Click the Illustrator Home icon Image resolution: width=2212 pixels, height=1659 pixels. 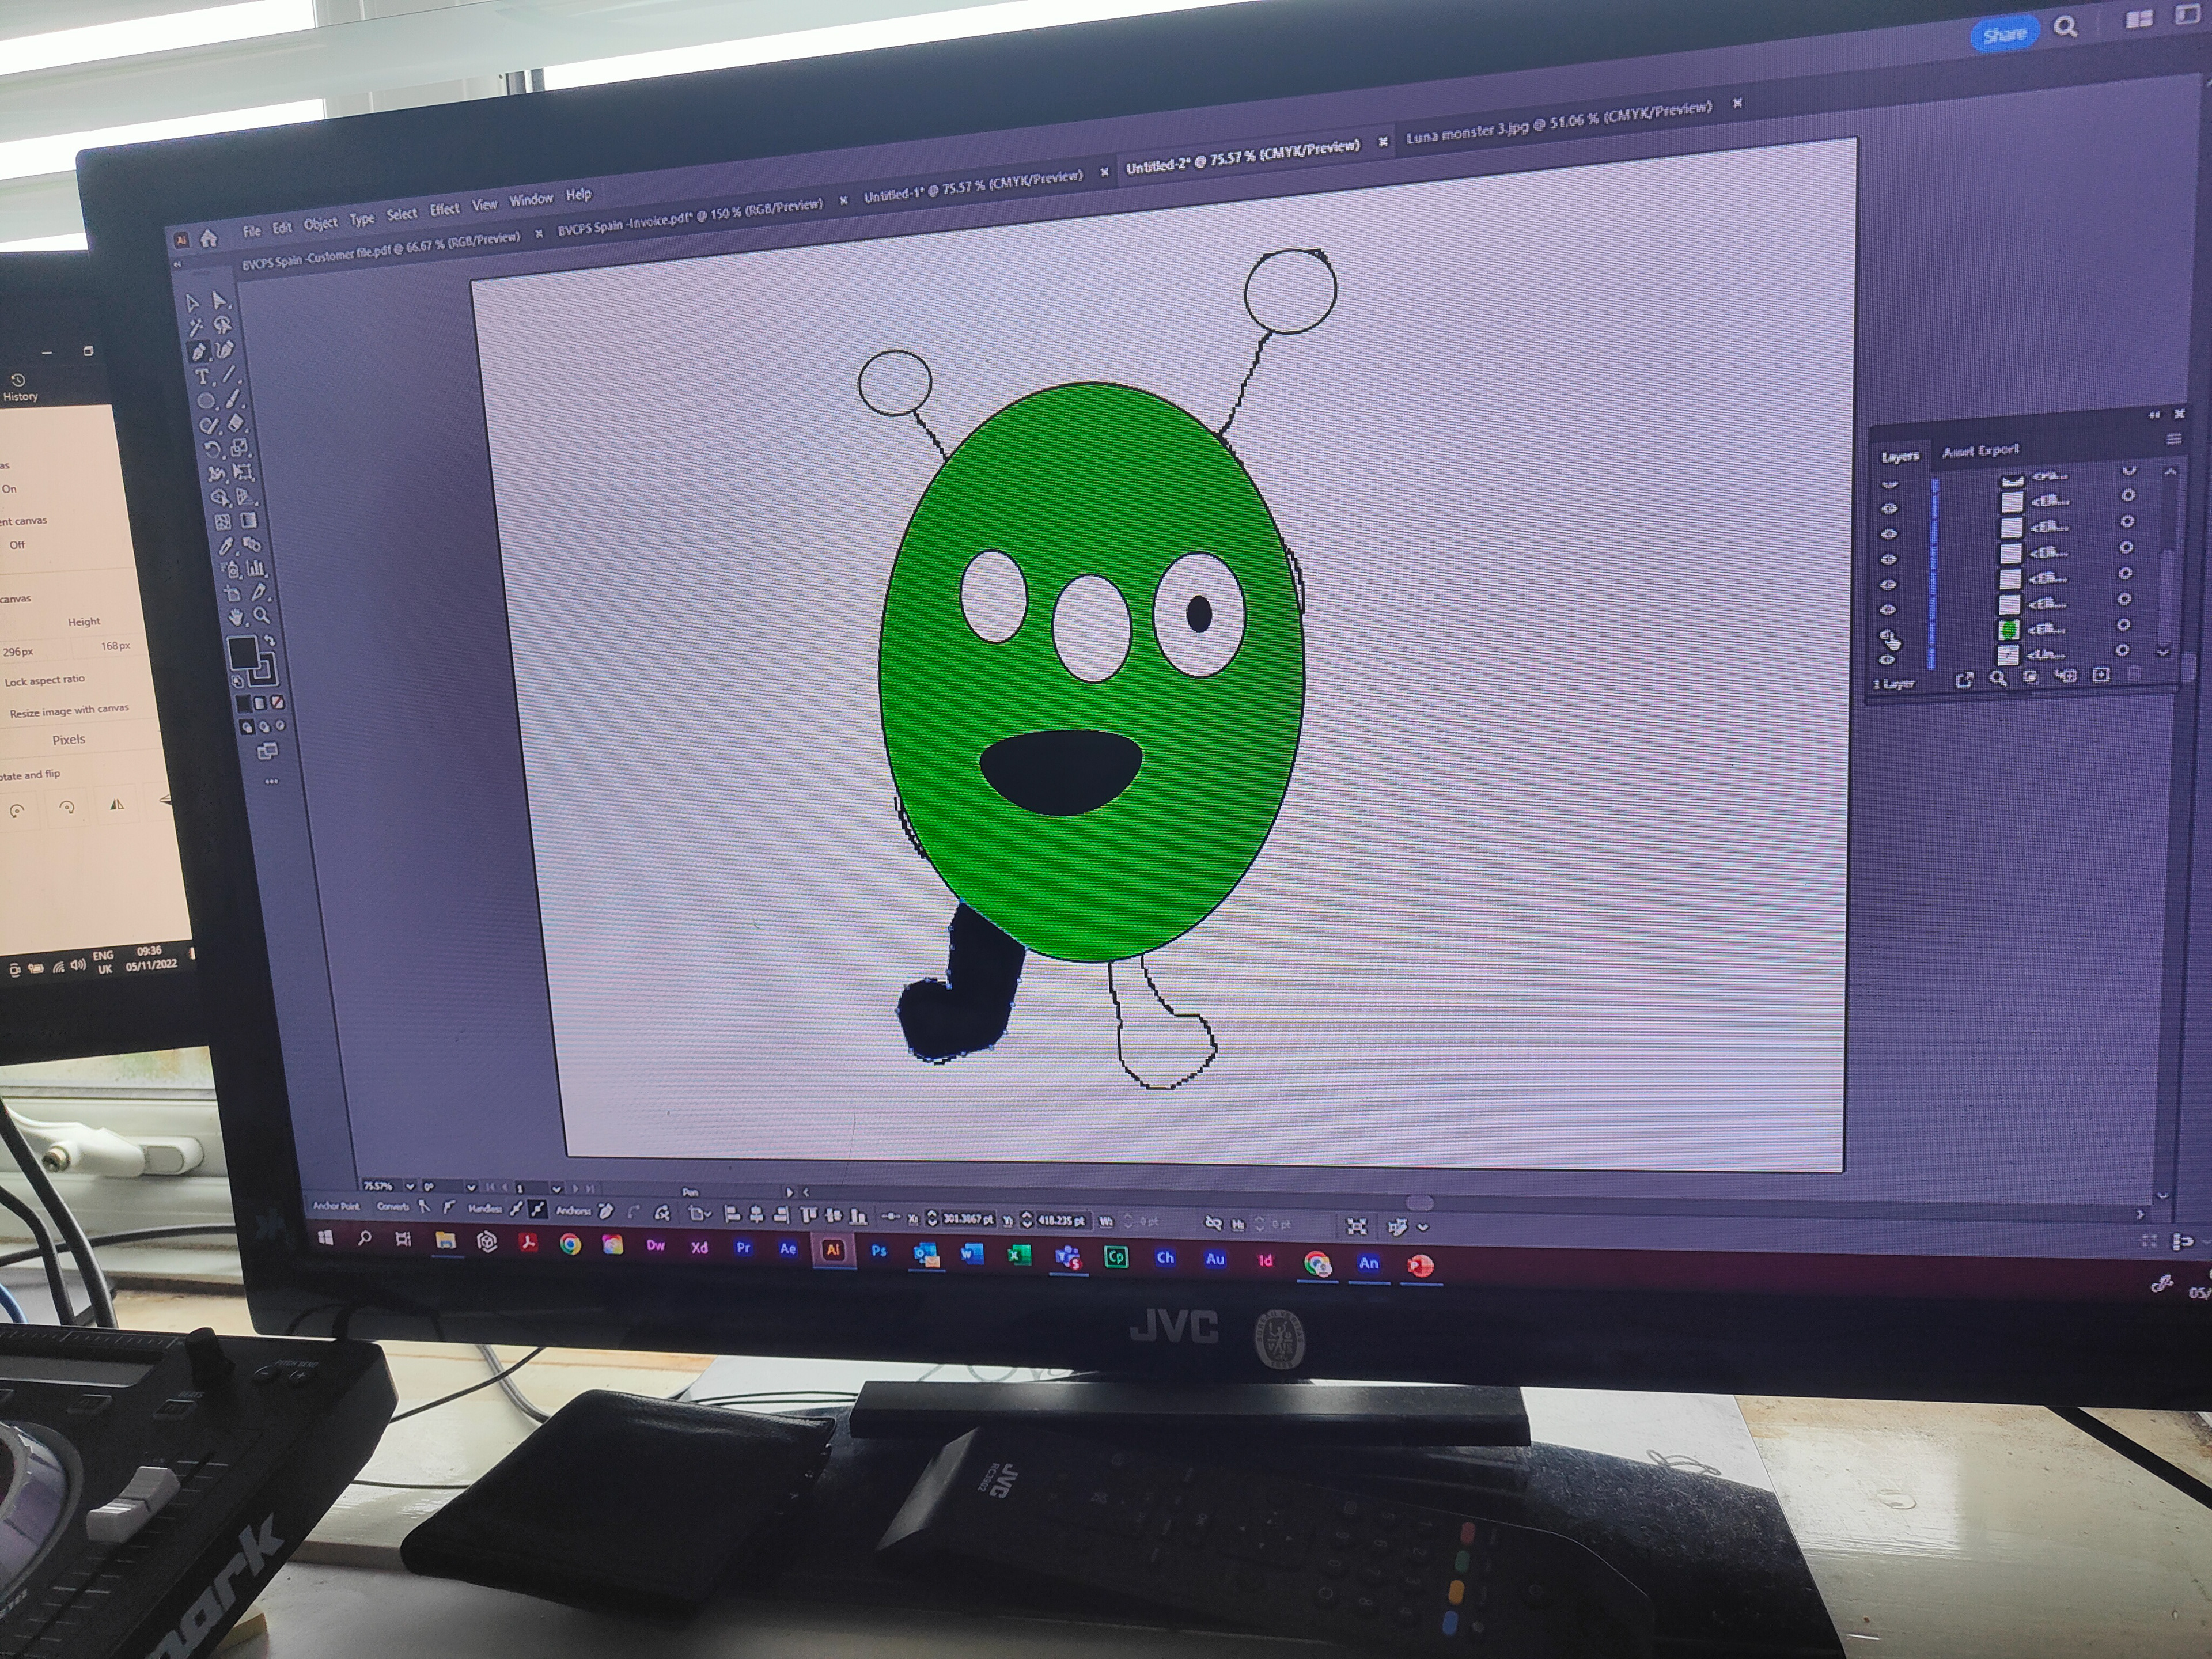pos(209,238)
